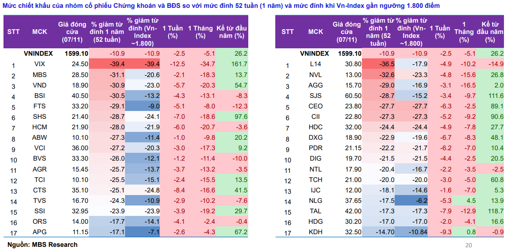Click the page number 20

[469, 245]
